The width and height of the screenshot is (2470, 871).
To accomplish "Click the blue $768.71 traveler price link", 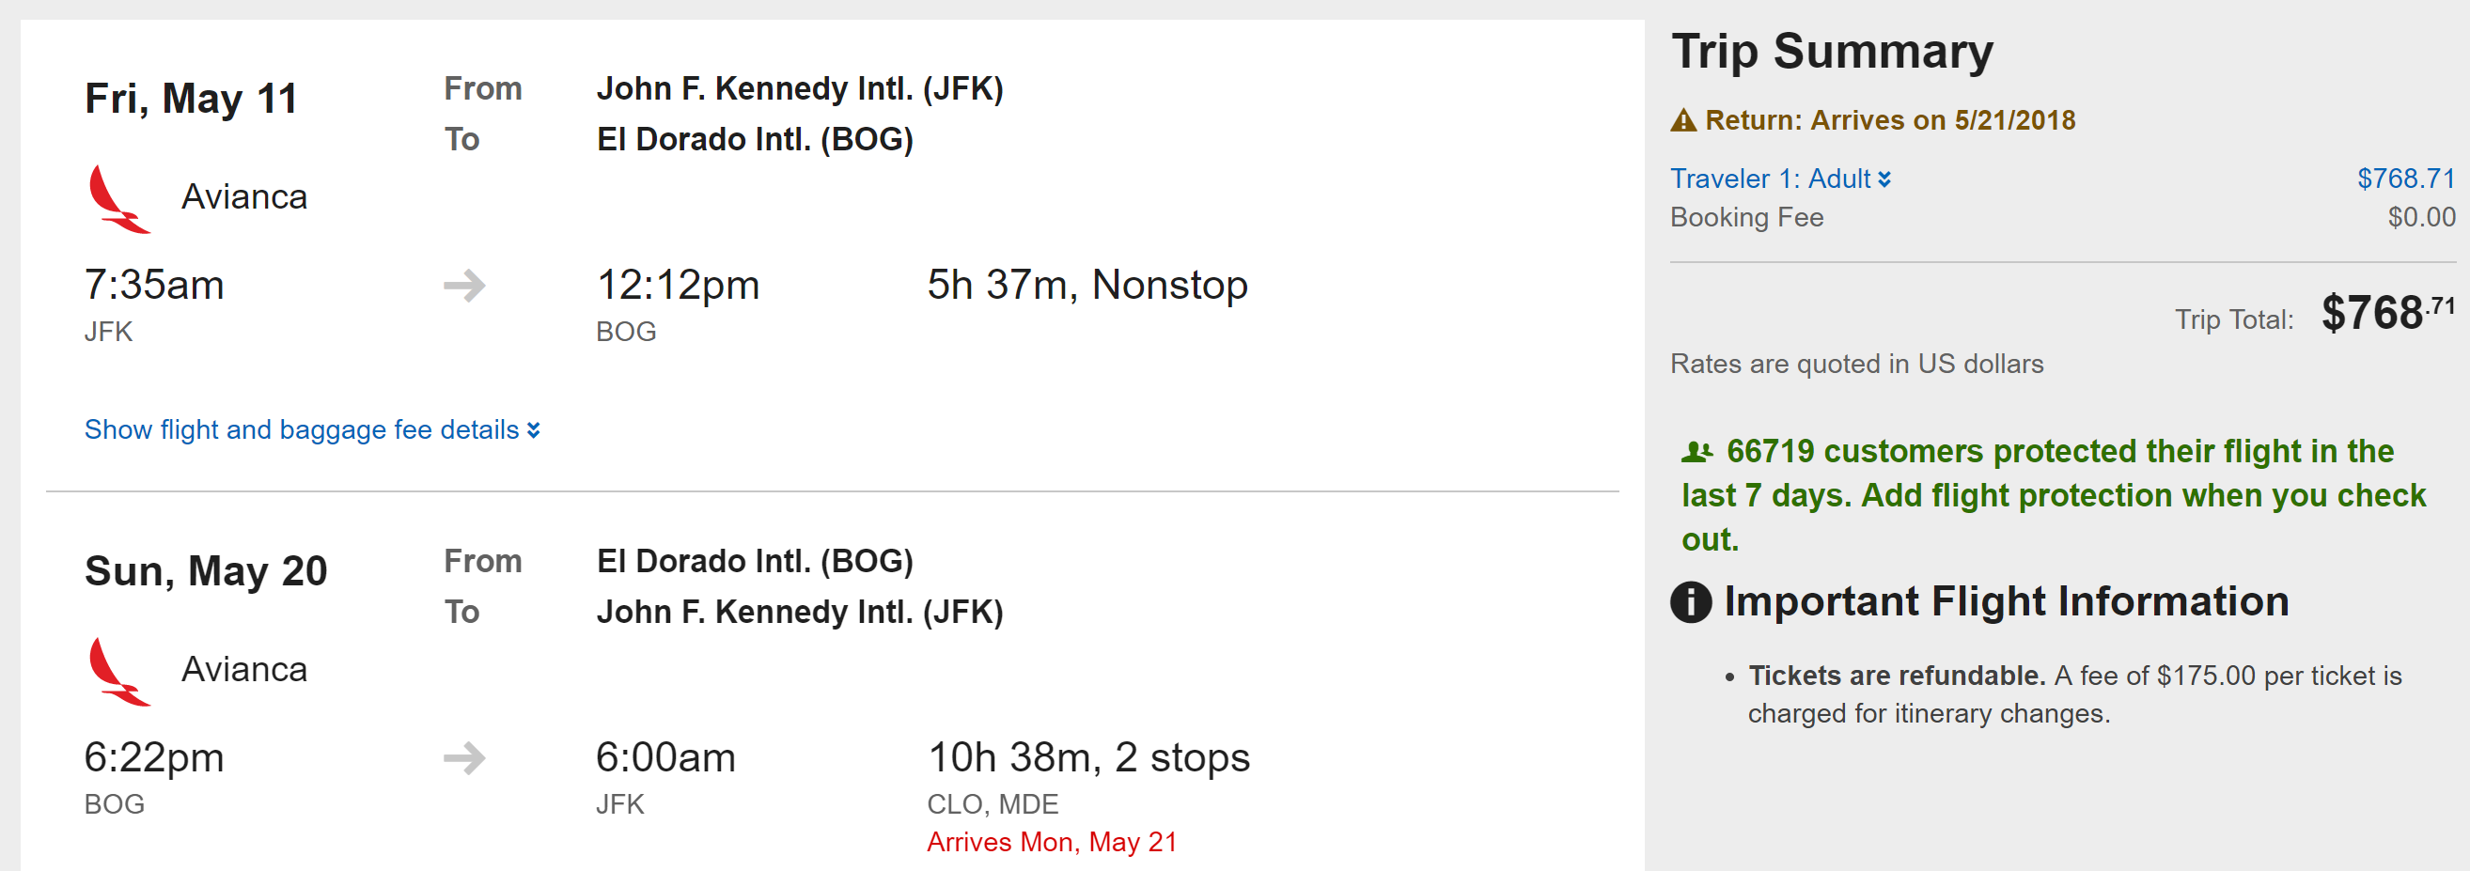I will [x=2405, y=179].
